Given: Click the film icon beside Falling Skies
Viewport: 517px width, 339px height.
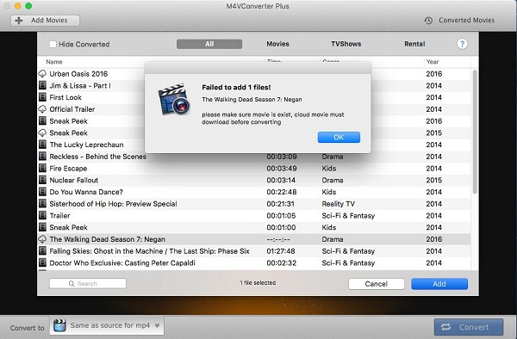Looking at the screenshot, I should point(42,251).
